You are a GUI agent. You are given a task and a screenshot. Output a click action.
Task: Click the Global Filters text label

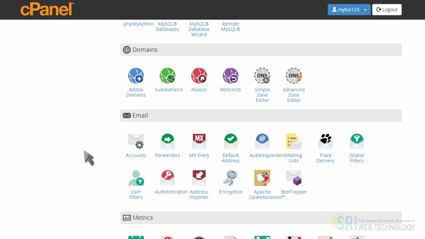[x=357, y=158]
